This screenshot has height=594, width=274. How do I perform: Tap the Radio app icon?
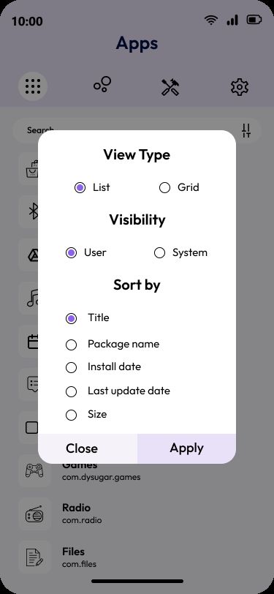click(34, 514)
